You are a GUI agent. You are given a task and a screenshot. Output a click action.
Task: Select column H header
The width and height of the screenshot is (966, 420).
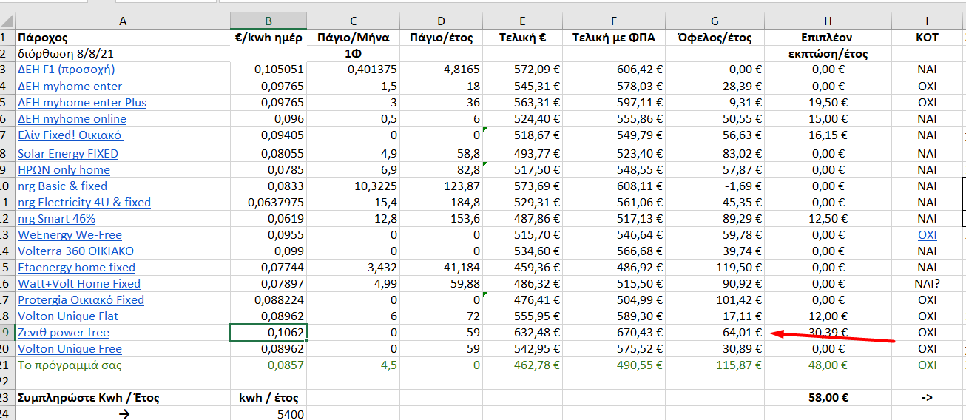(828, 21)
